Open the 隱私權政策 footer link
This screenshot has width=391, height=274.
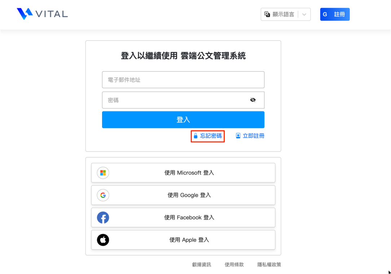(269, 265)
